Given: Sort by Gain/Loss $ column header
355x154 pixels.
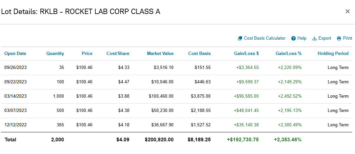Looking at the screenshot, I should pos(246,54).
